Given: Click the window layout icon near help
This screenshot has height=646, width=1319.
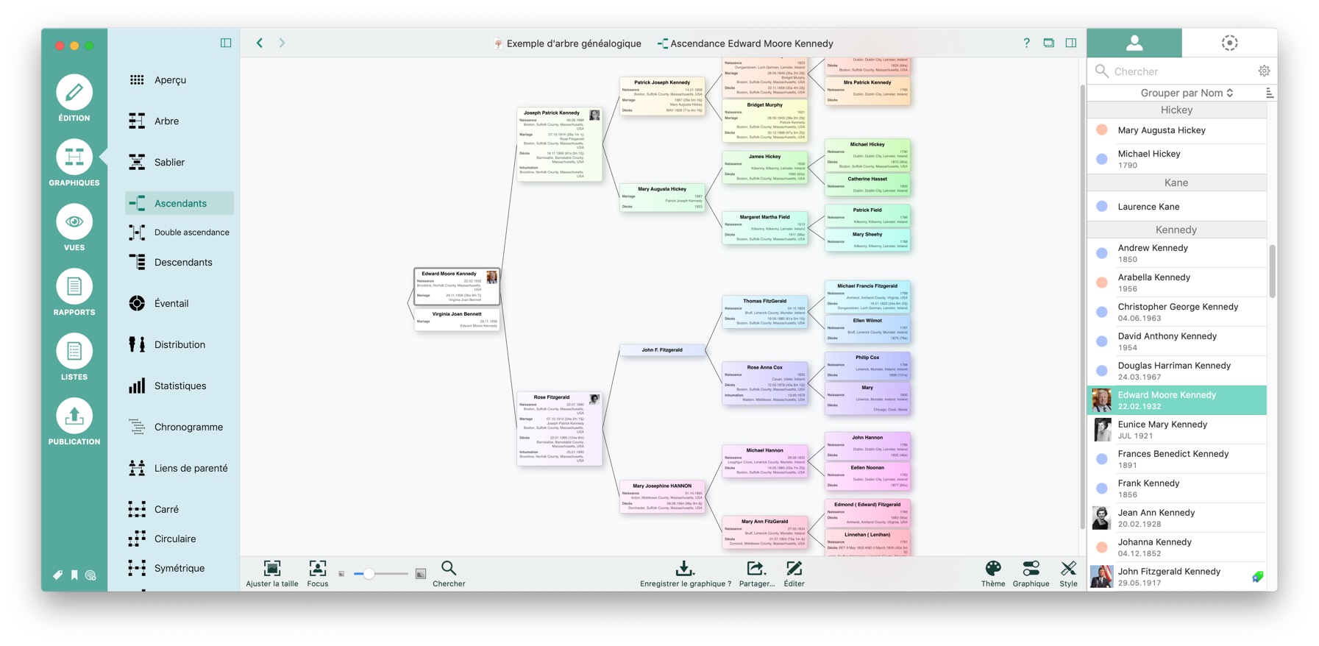Looking at the screenshot, I should (1049, 43).
